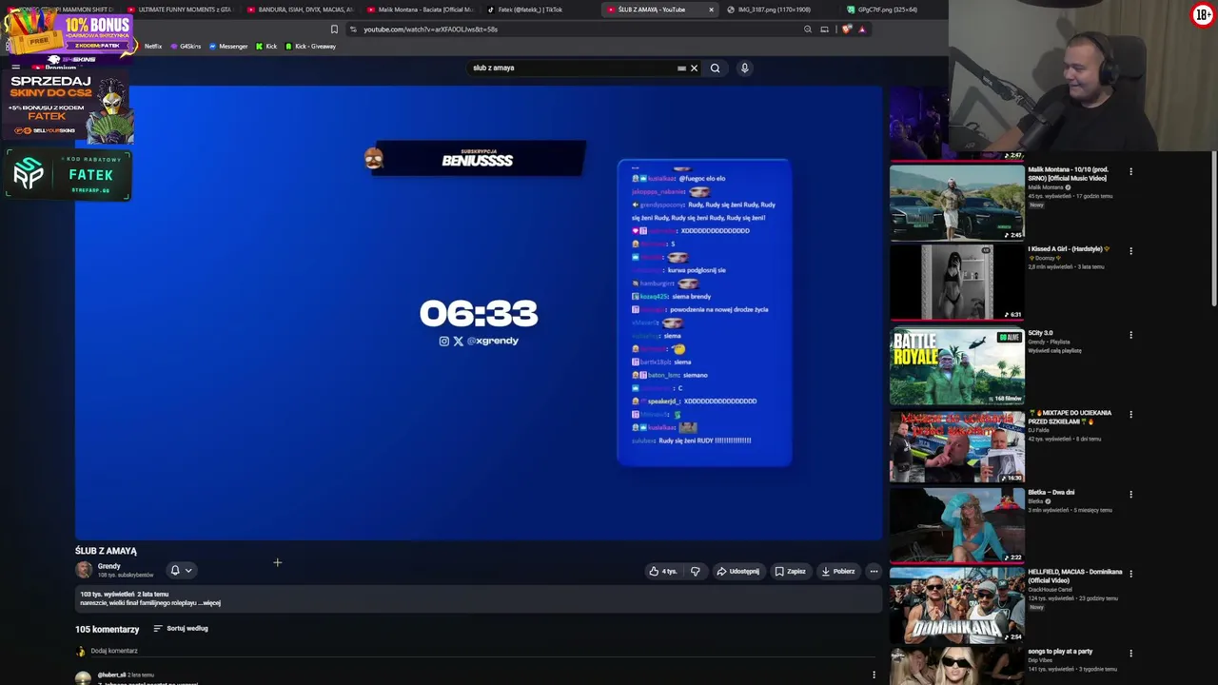The height and width of the screenshot is (685, 1218).
Task: Download the video with Pobierz button
Action: click(838, 572)
